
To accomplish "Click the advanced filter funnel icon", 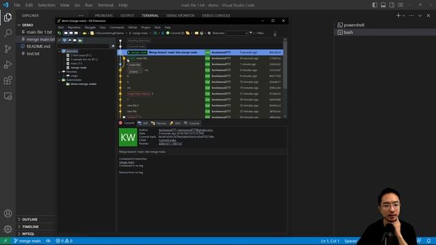I will 251,33.
